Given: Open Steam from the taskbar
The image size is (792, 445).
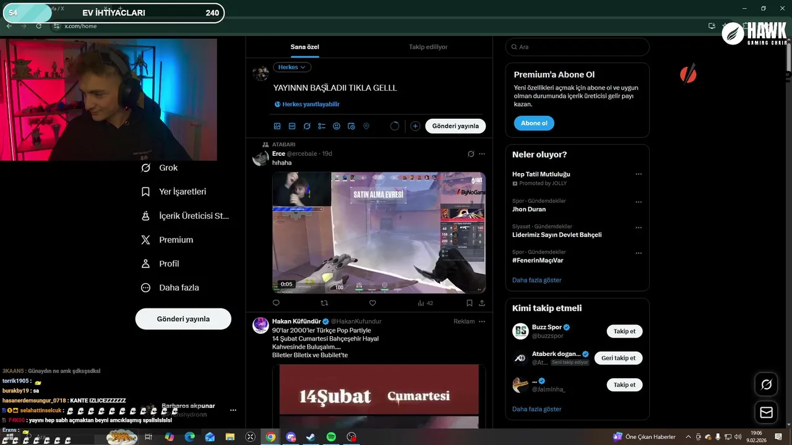Looking at the screenshot, I should 311,437.
